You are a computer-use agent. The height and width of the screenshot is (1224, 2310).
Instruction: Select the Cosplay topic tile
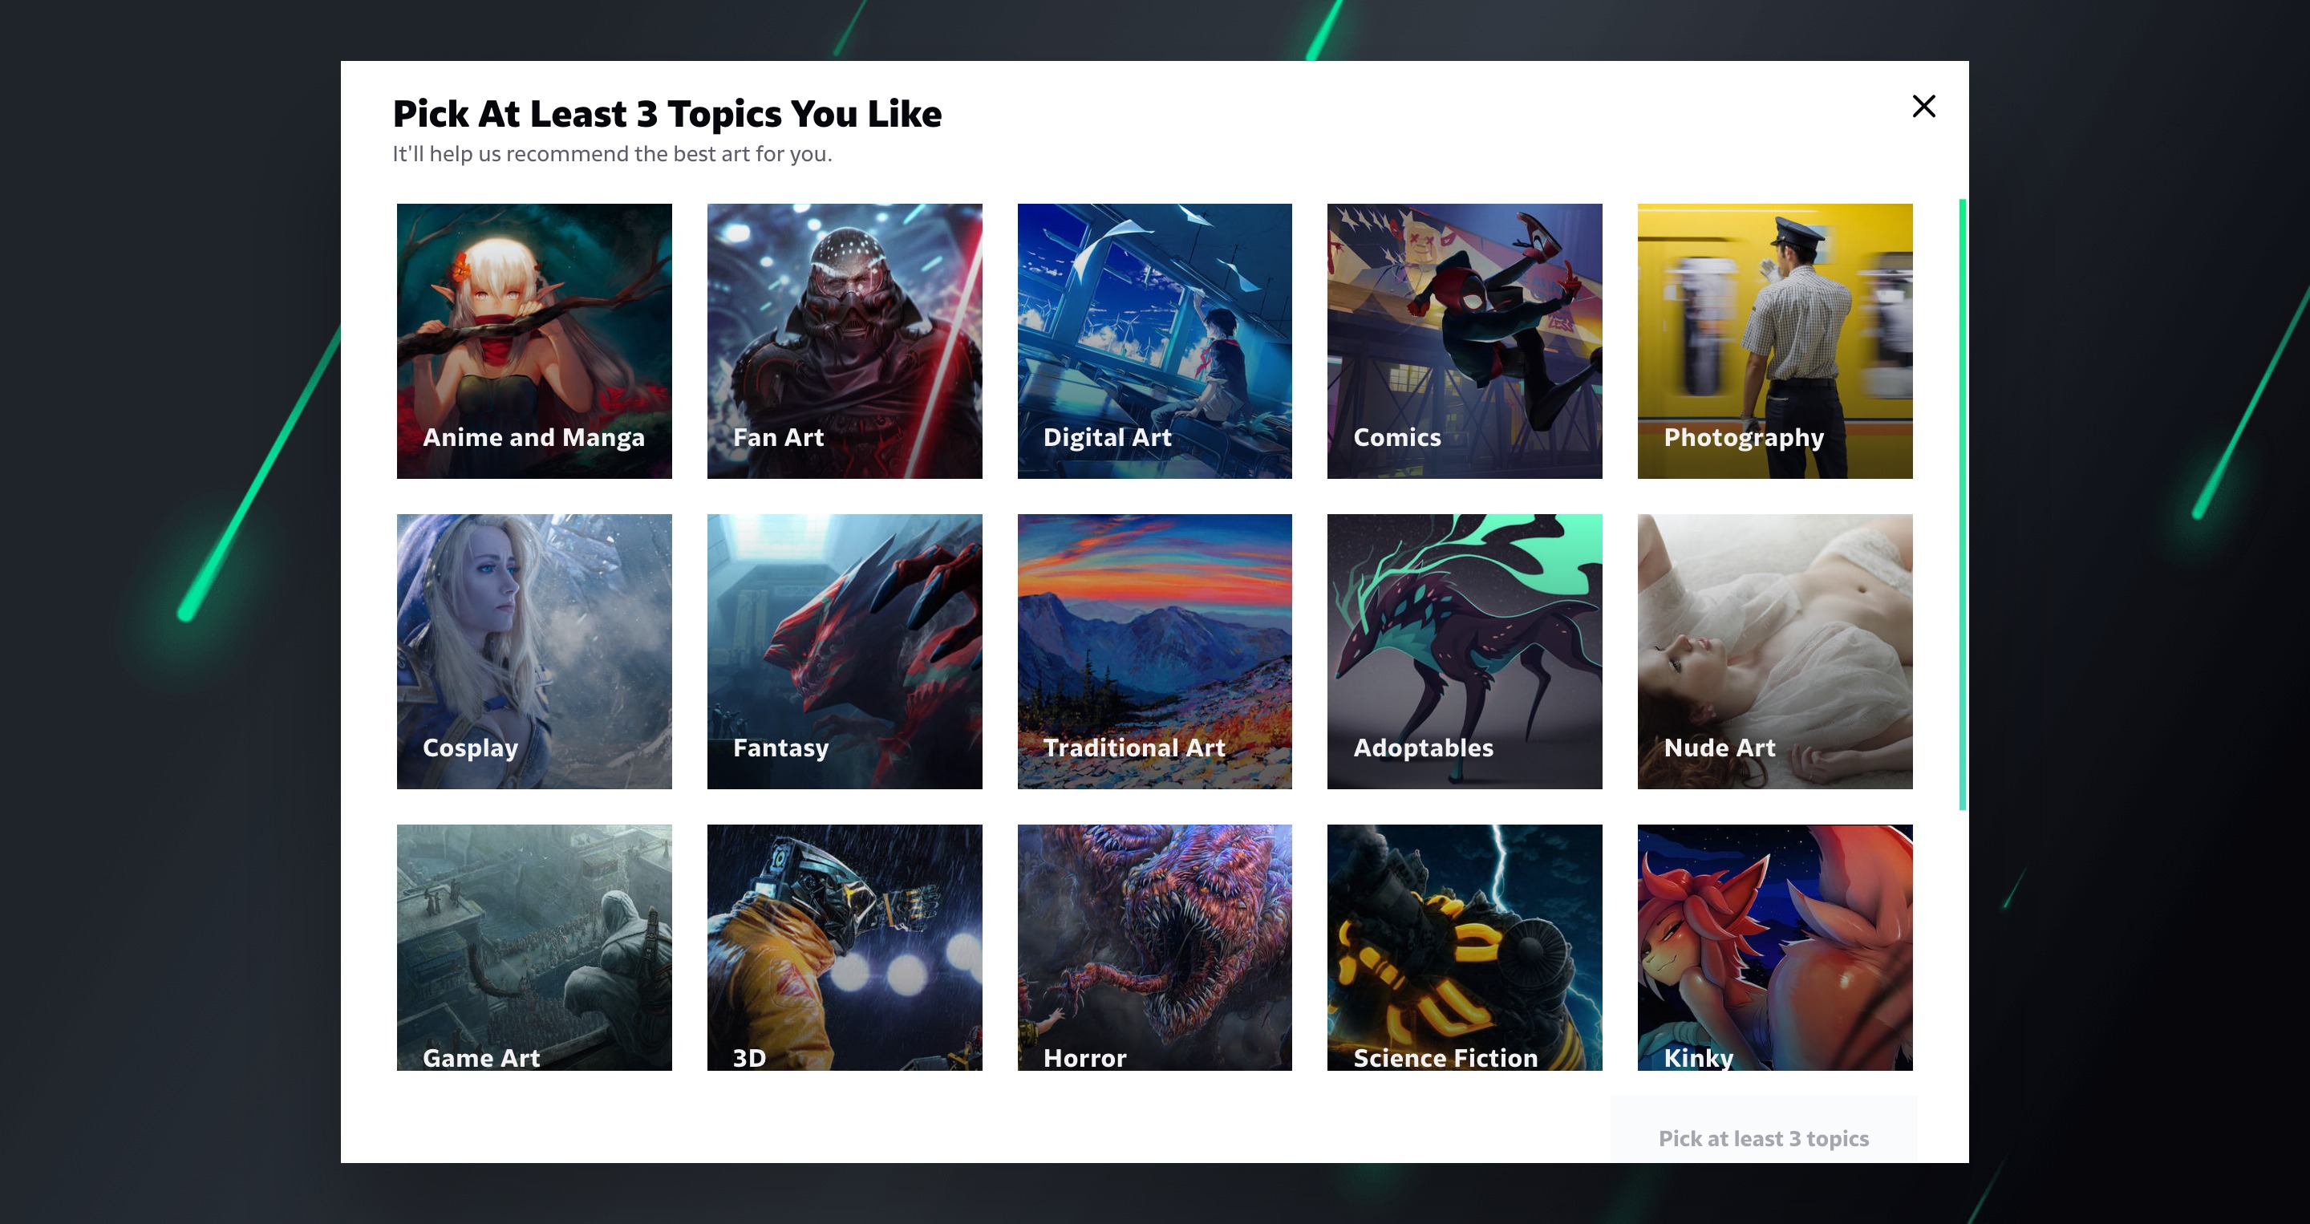click(533, 651)
